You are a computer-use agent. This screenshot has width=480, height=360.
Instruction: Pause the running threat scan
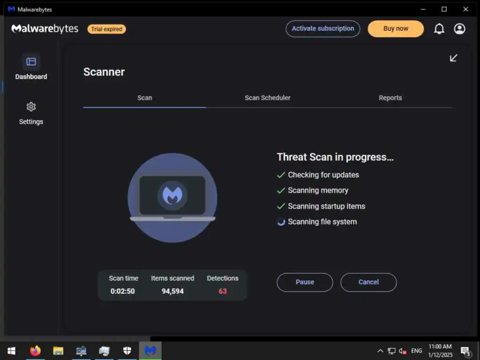305,282
